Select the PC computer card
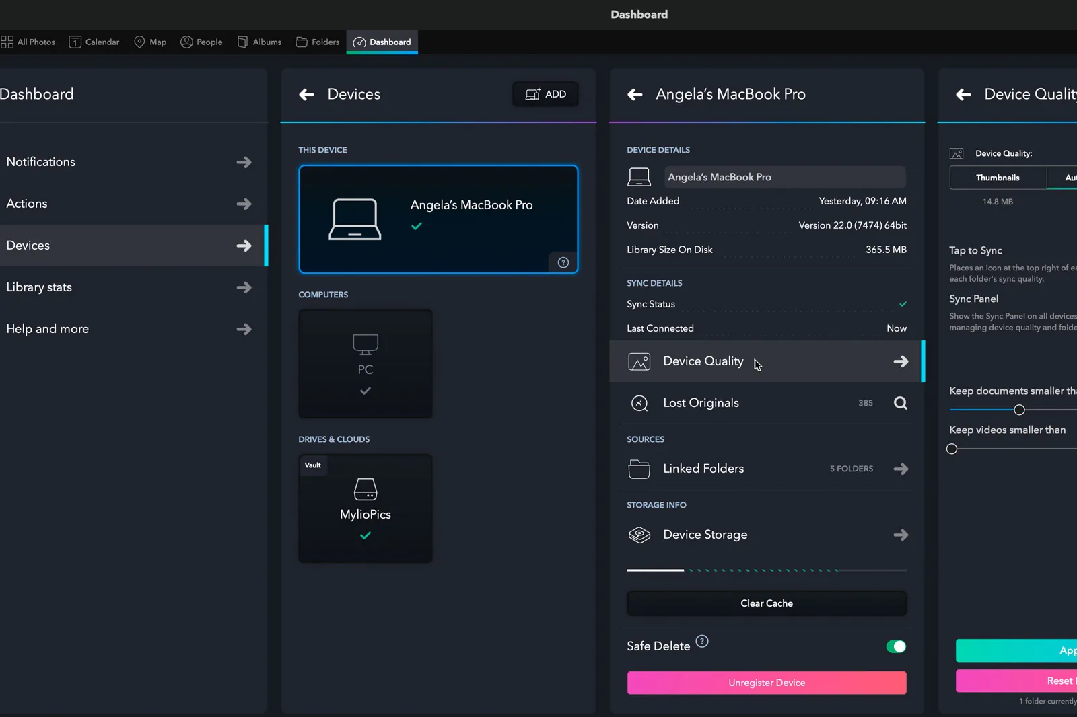The width and height of the screenshot is (1077, 717). (x=366, y=364)
